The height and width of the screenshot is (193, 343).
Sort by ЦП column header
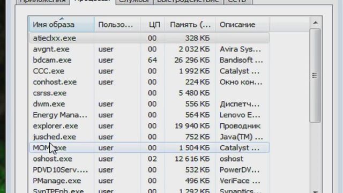(x=153, y=25)
